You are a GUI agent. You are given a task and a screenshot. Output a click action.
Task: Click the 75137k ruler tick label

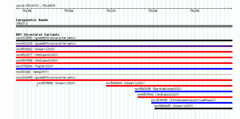pyautogui.click(x=111, y=11)
